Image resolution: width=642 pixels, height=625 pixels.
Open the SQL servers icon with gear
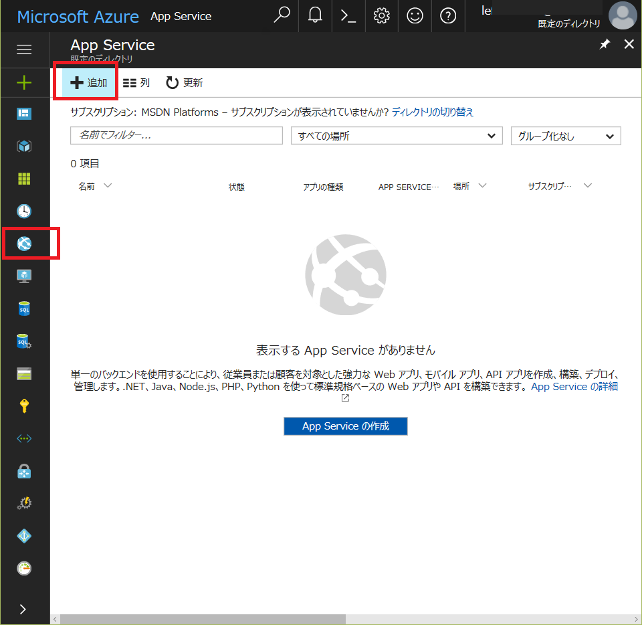[24, 341]
